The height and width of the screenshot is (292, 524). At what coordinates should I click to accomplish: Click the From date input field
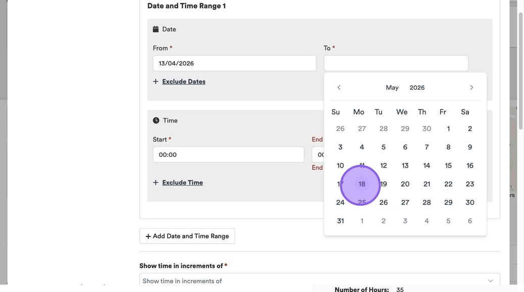[234, 64]
